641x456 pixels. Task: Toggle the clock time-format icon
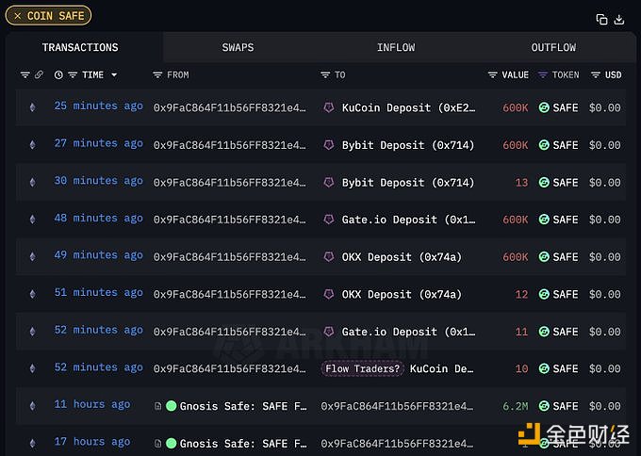pyautogui.click(x=58, y=74)
